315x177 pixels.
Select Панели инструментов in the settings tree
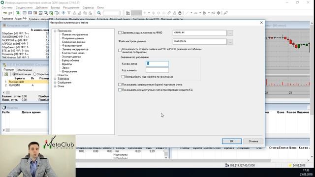point(75,34)
